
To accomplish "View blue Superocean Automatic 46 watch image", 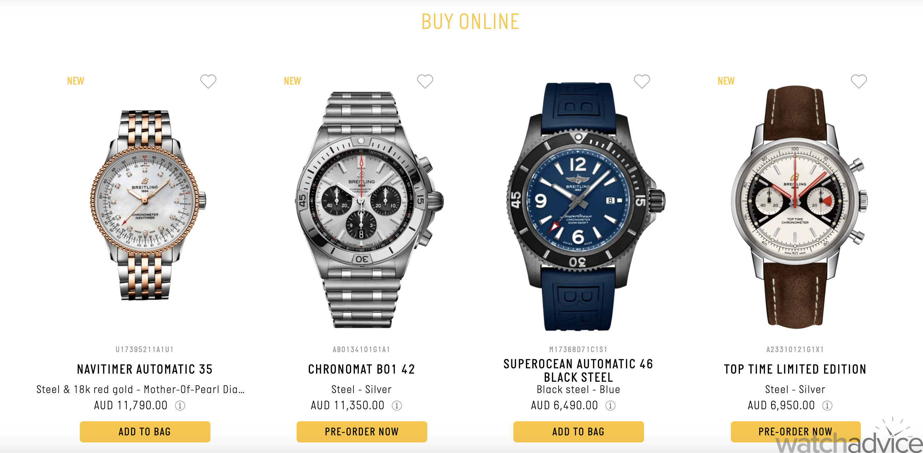I will tap(586, 207).
